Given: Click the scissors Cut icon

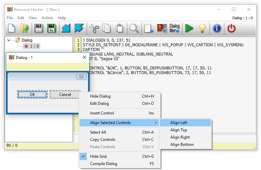Looking at the screenshot, I should click(94, 28).
